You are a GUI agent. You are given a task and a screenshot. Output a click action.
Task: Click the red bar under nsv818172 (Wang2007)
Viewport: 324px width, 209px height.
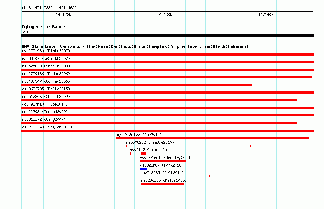coord(159,123)
